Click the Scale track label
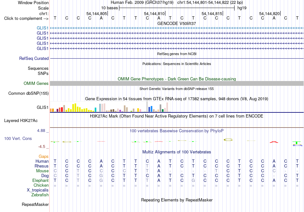This screenshot has width=304, height=212. tap(43, 8)
